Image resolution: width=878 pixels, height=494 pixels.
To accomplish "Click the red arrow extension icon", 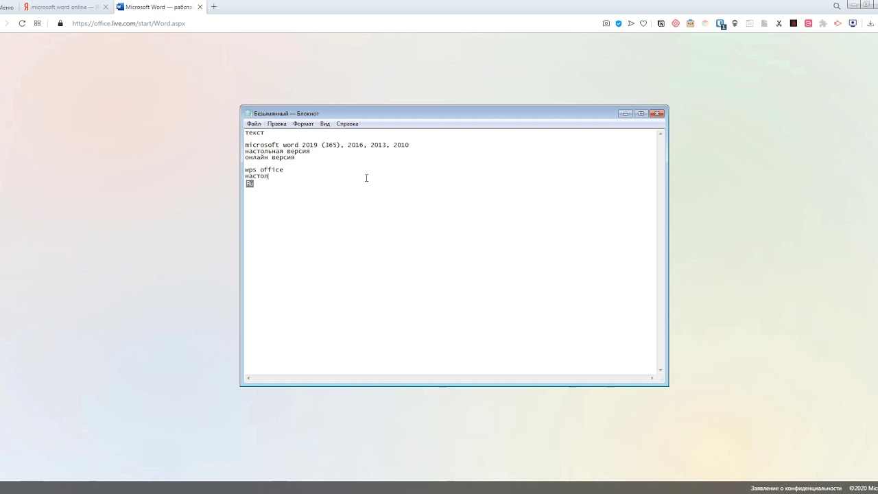I will point(838,23).
